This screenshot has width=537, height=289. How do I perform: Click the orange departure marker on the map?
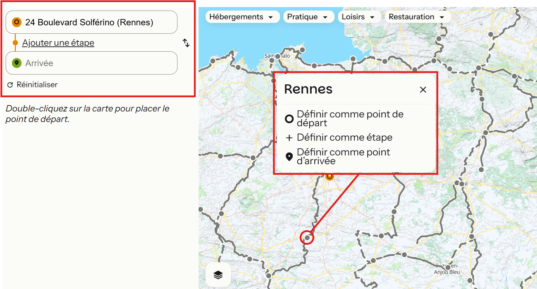point(329,176)
